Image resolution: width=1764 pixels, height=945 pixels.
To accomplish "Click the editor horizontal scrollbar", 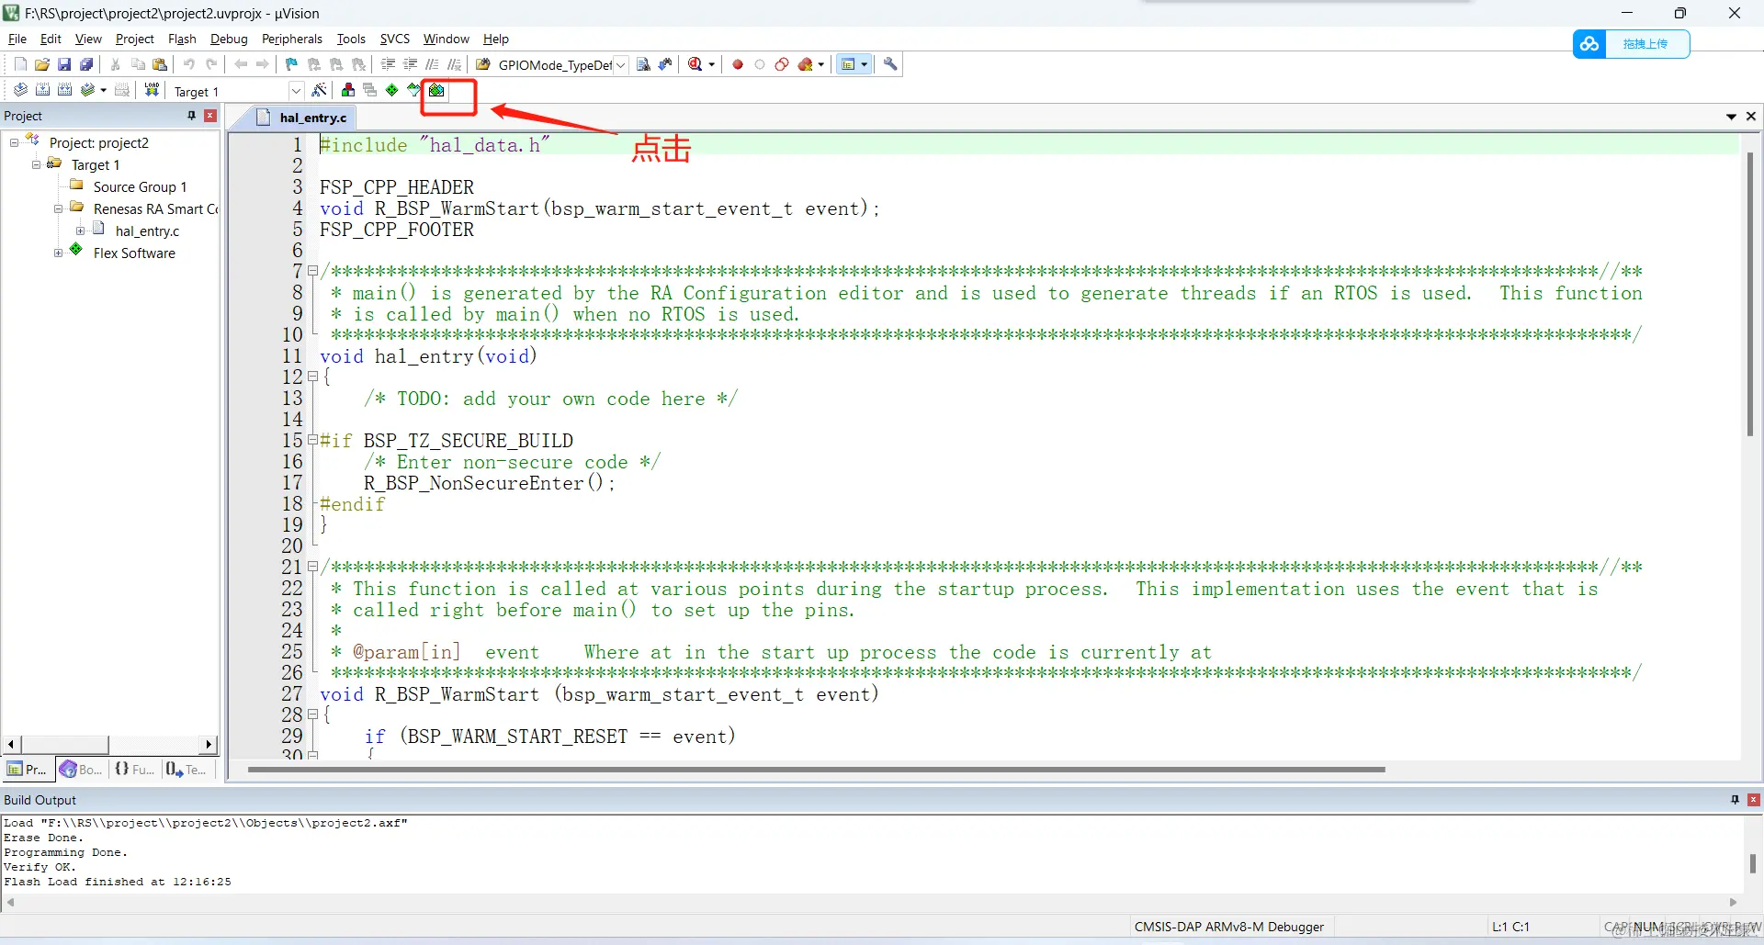I will point(816,770).
